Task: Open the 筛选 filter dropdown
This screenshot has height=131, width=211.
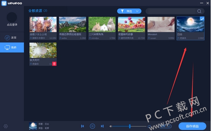Action: 129,11
